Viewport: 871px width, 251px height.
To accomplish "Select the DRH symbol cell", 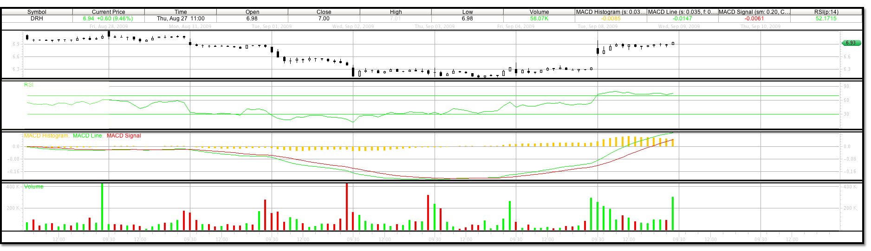I will point(37,19).
